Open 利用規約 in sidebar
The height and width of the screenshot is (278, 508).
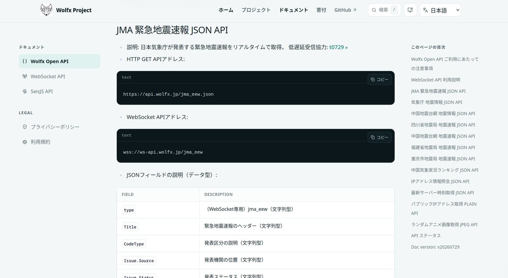click(x=59, y=142)
